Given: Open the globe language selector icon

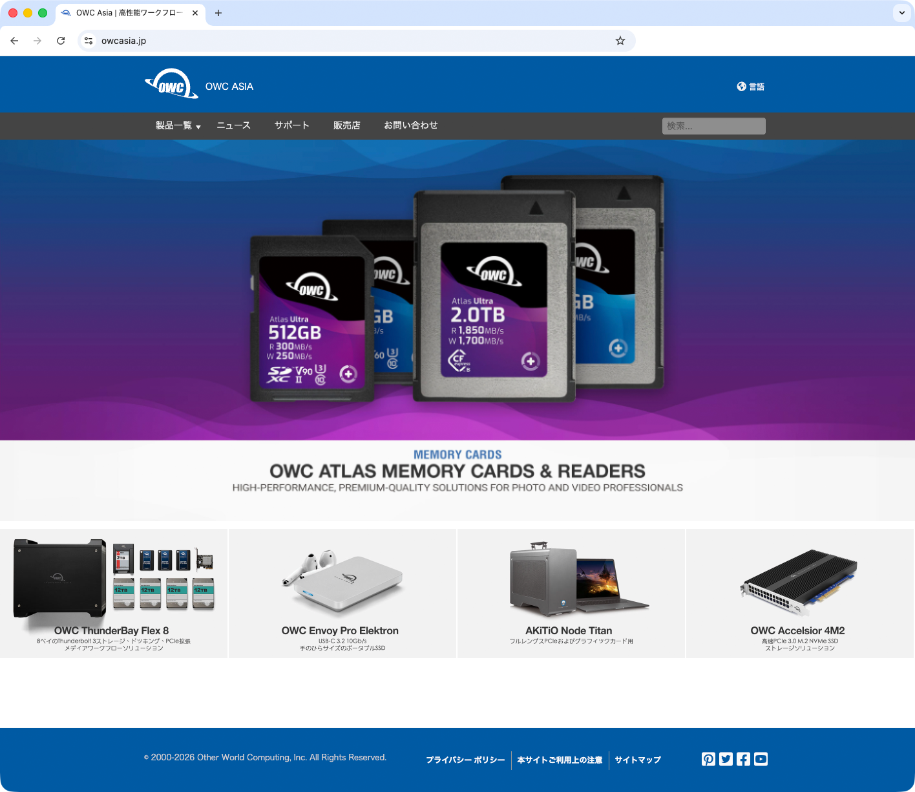Looking at the screenshot, I should 741,87.
